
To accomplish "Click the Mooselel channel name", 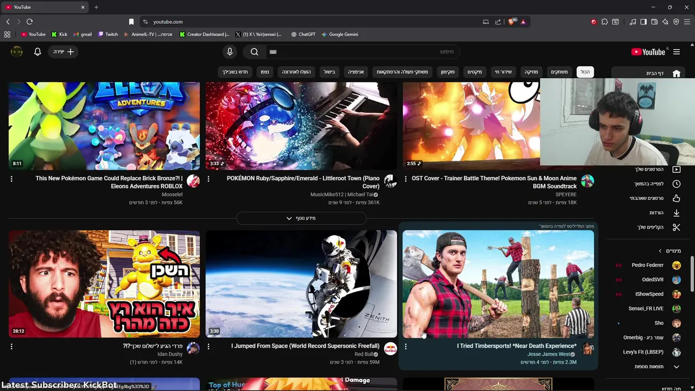I will (x=172, y=194).
